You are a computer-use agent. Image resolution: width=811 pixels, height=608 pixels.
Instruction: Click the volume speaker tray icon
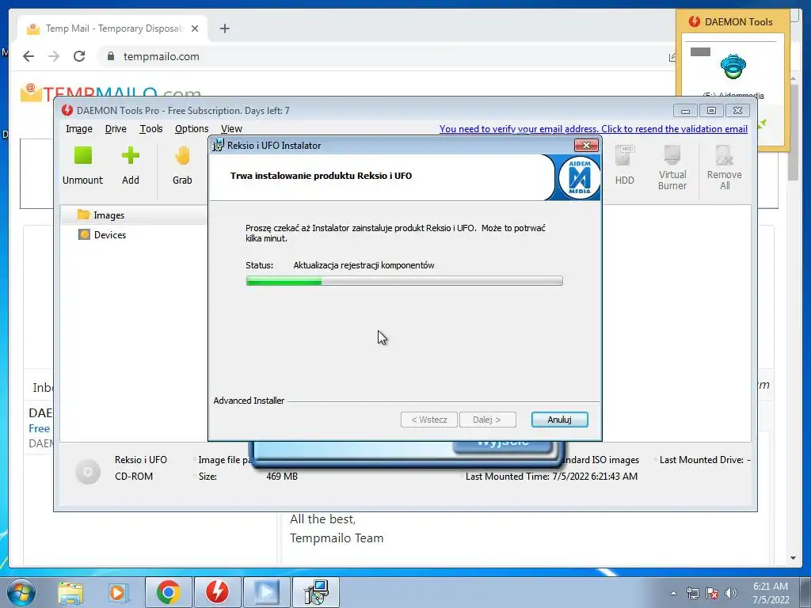(x=731, y=593)
